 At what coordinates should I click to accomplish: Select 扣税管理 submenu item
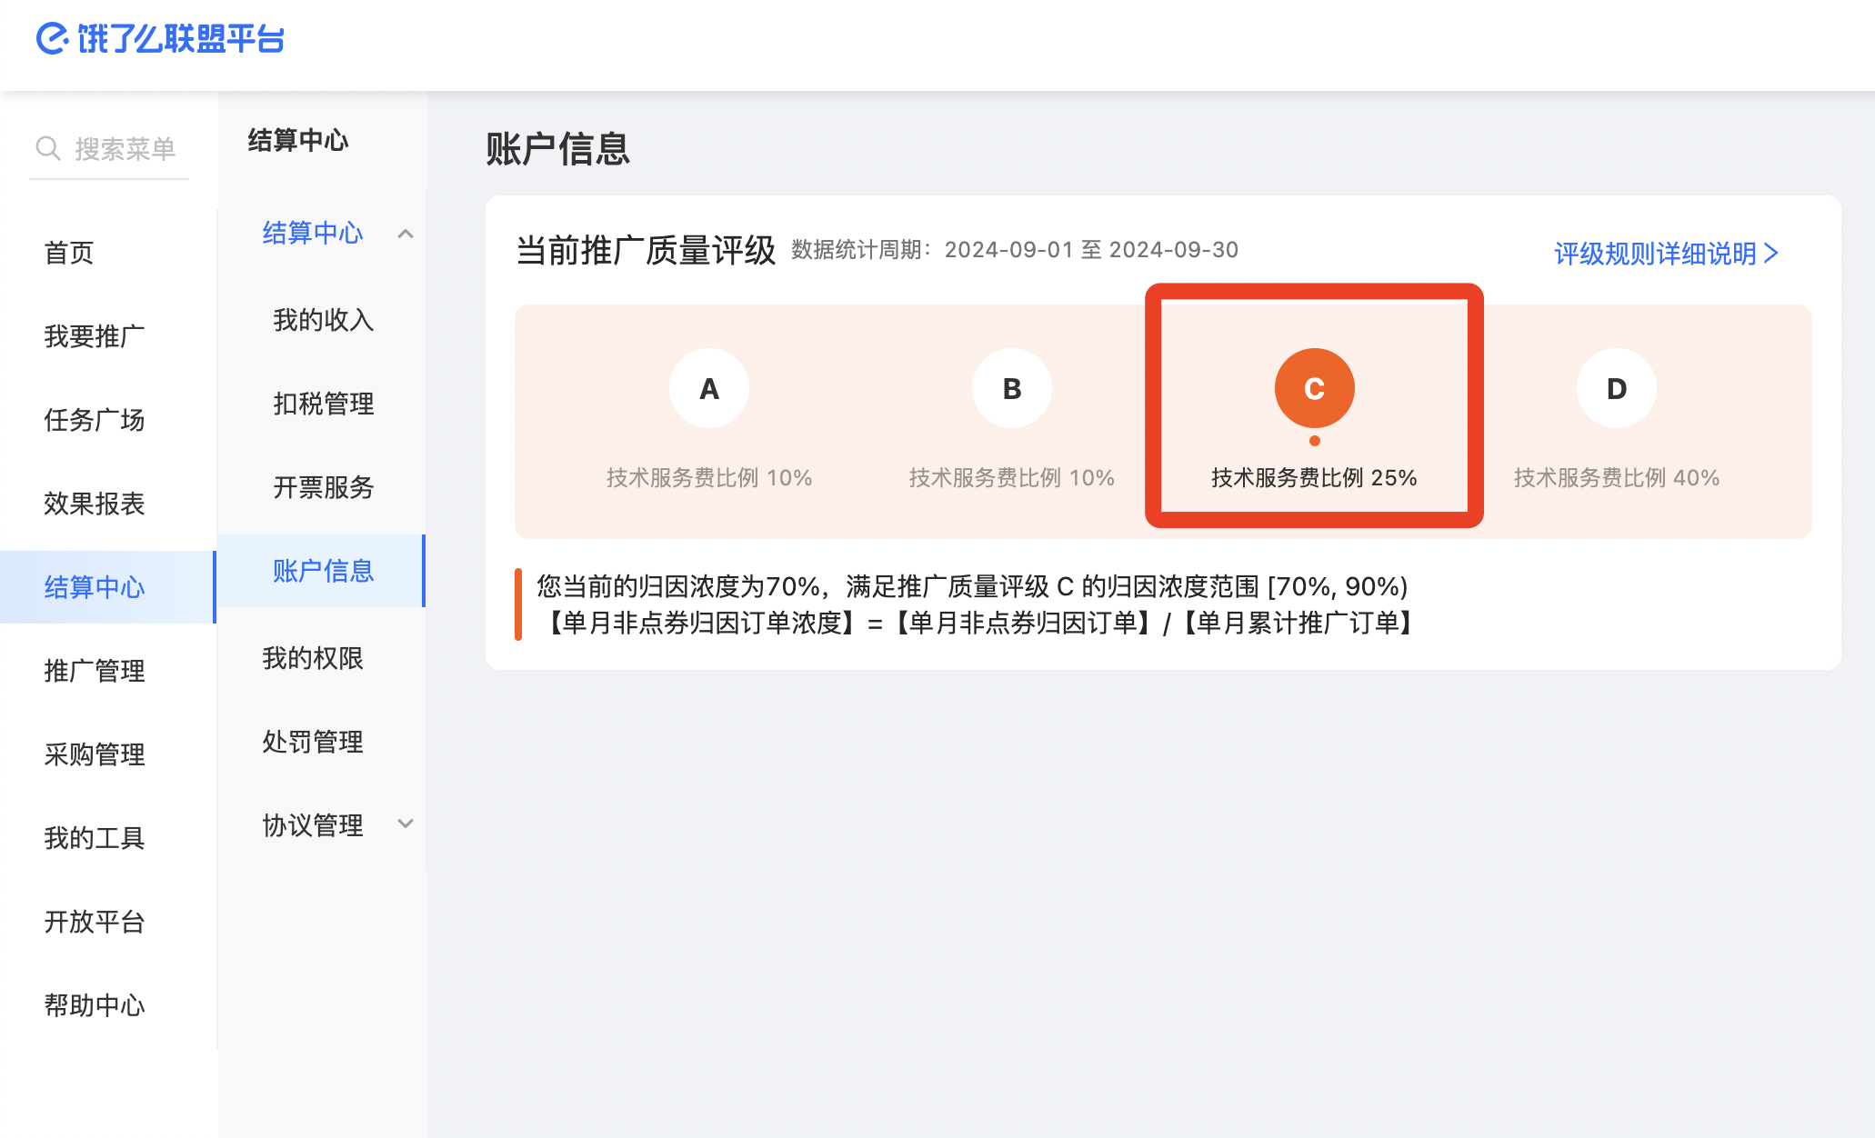pyautogui.click(x=324, y=404)
